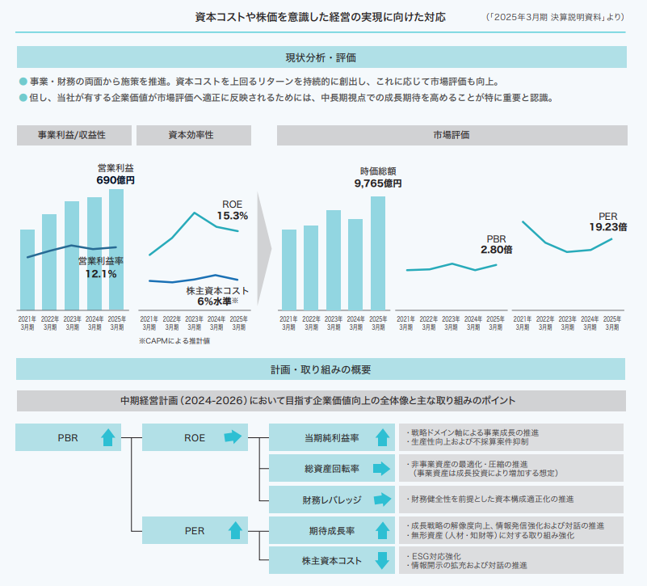
Task: Click the right arrow beside 総資産回転率
Action: [x=382, y=469]
